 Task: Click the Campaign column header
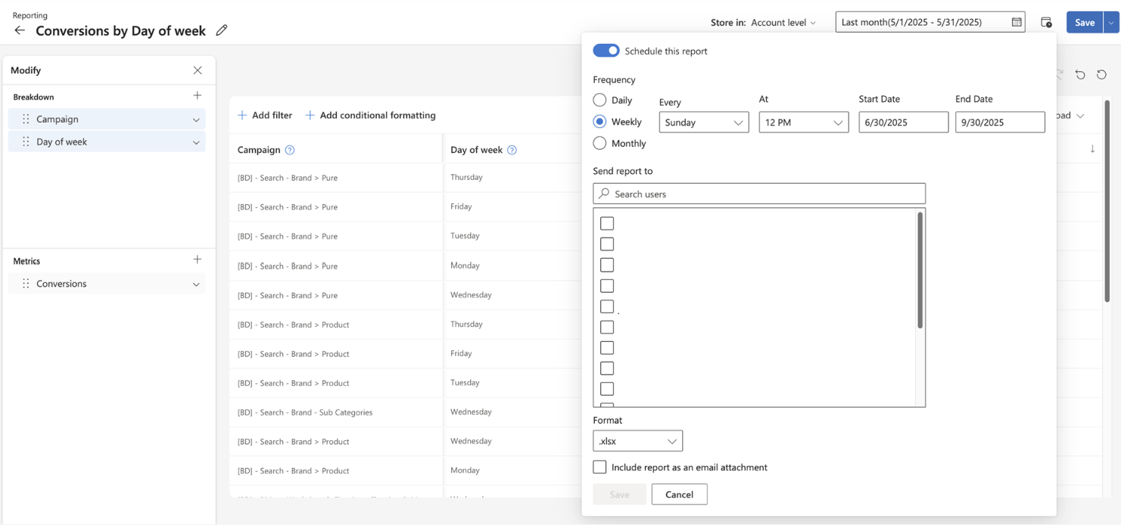(259, 150)
